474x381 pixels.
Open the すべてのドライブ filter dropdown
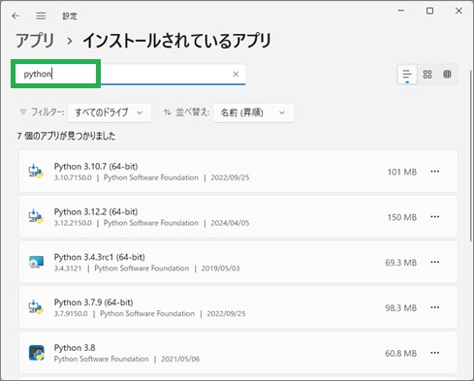pyautogui.click(x=110, y=112)
